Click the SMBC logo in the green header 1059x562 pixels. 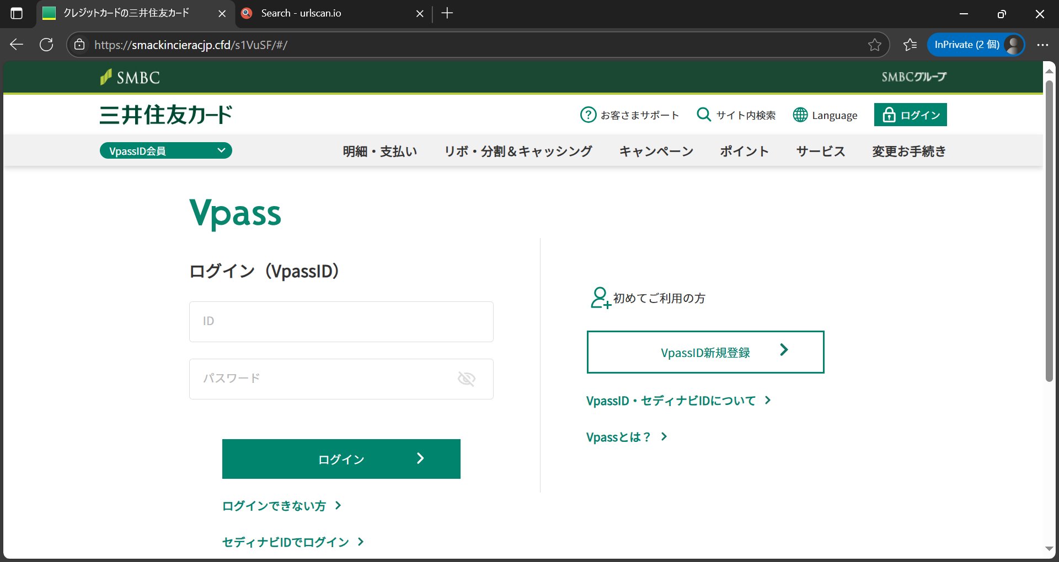(x=130, y=77)
